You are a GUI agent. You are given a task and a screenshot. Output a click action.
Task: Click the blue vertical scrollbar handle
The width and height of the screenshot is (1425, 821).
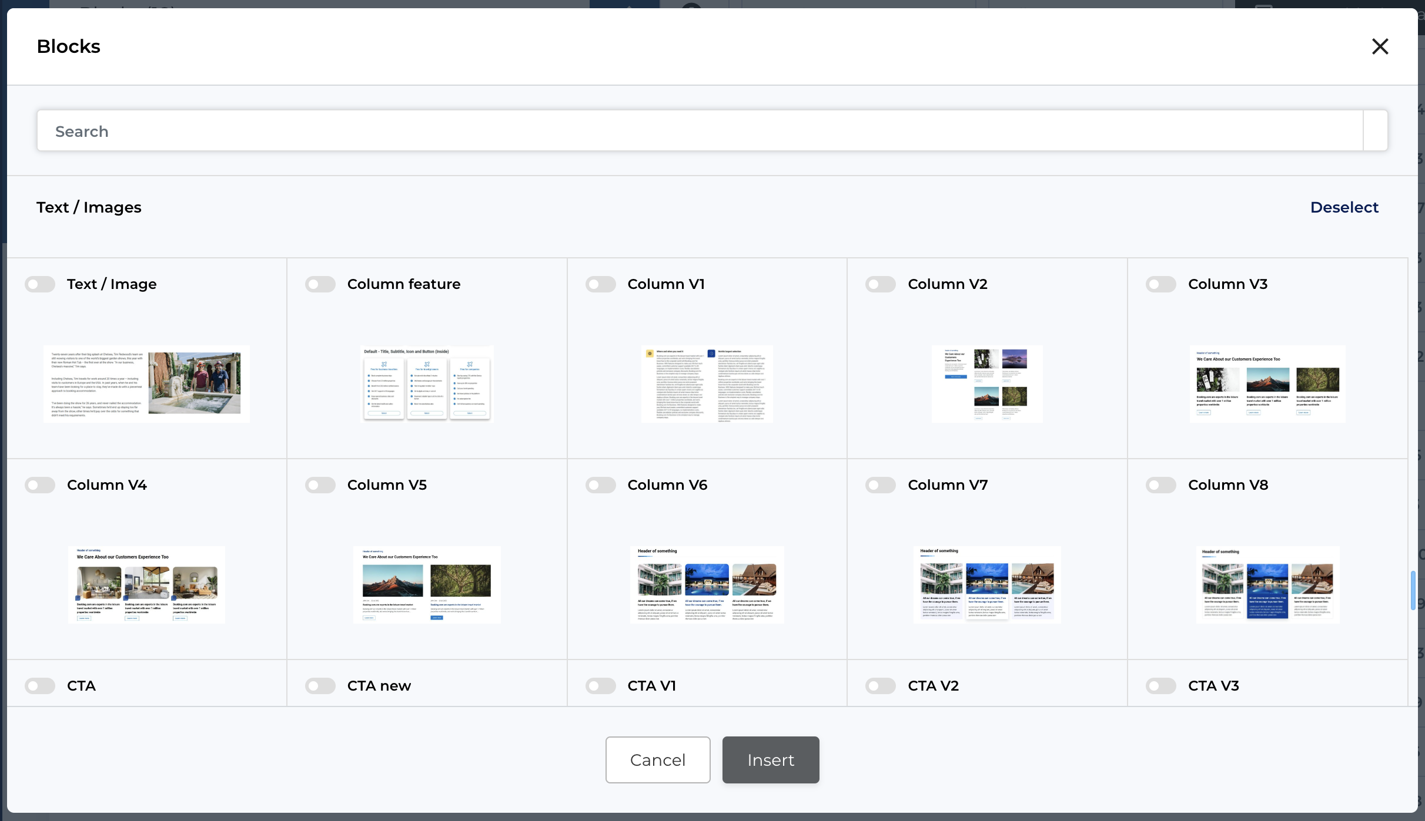pos(1413,590)
